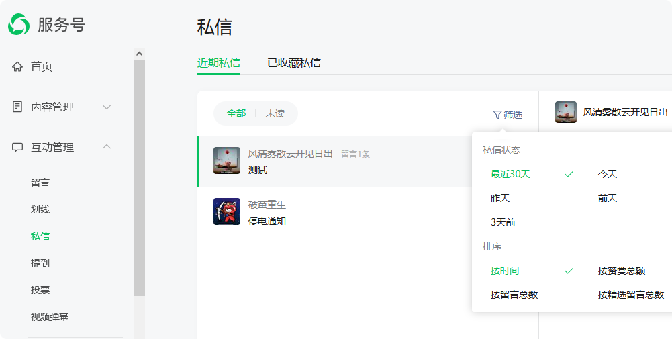Screen dimensions: 672x339
Task: Click the green 服务号 logo icon
Action: (x=19, y=24)
